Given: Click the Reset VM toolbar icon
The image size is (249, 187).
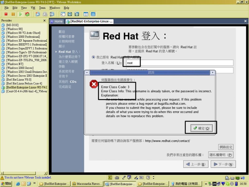Looking at the screenshot, I should coord(27,14).
